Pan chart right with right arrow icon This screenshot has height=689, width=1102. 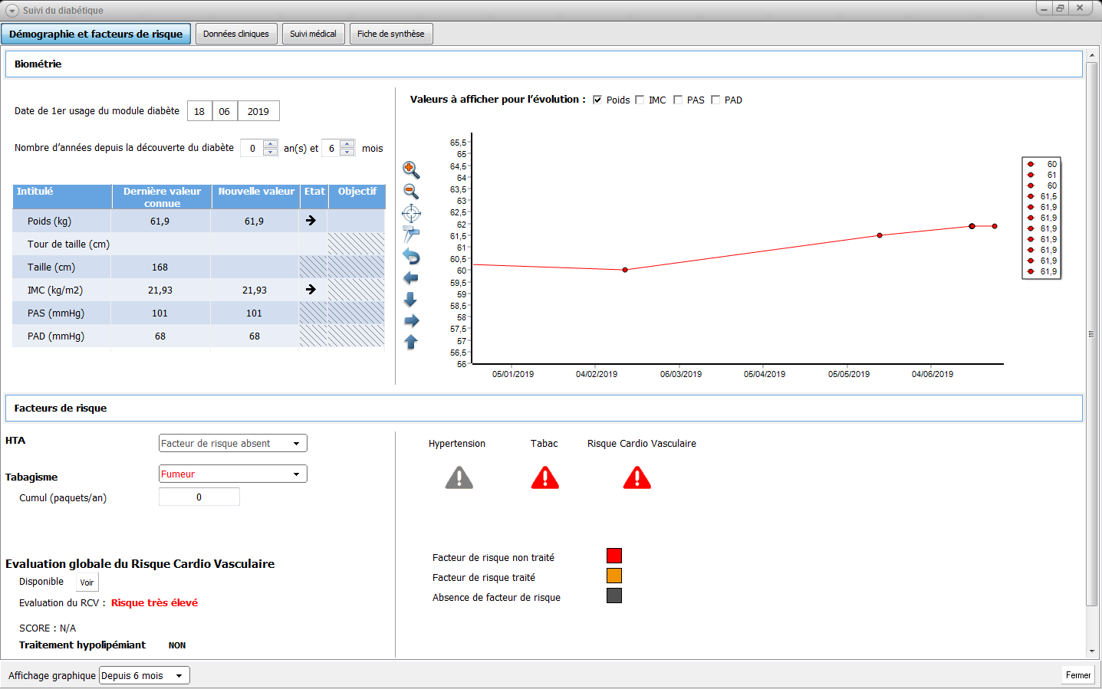(x=411, y=320)
